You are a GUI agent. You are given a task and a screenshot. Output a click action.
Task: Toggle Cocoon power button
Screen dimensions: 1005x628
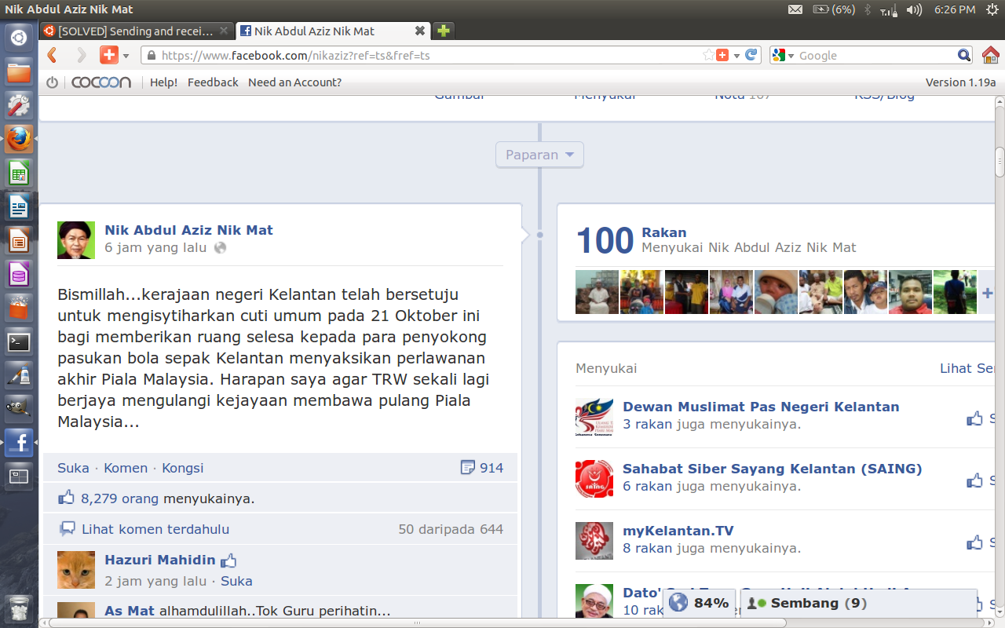(x=52, y=82)
